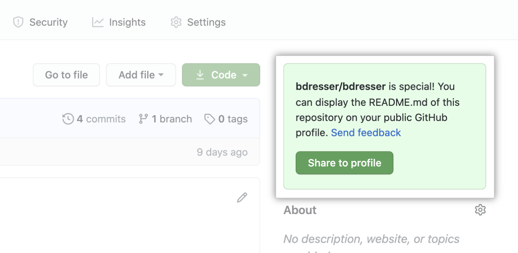Switch to the Insights tab
This screenshot has height=253, width=518.
pos(127,22)
